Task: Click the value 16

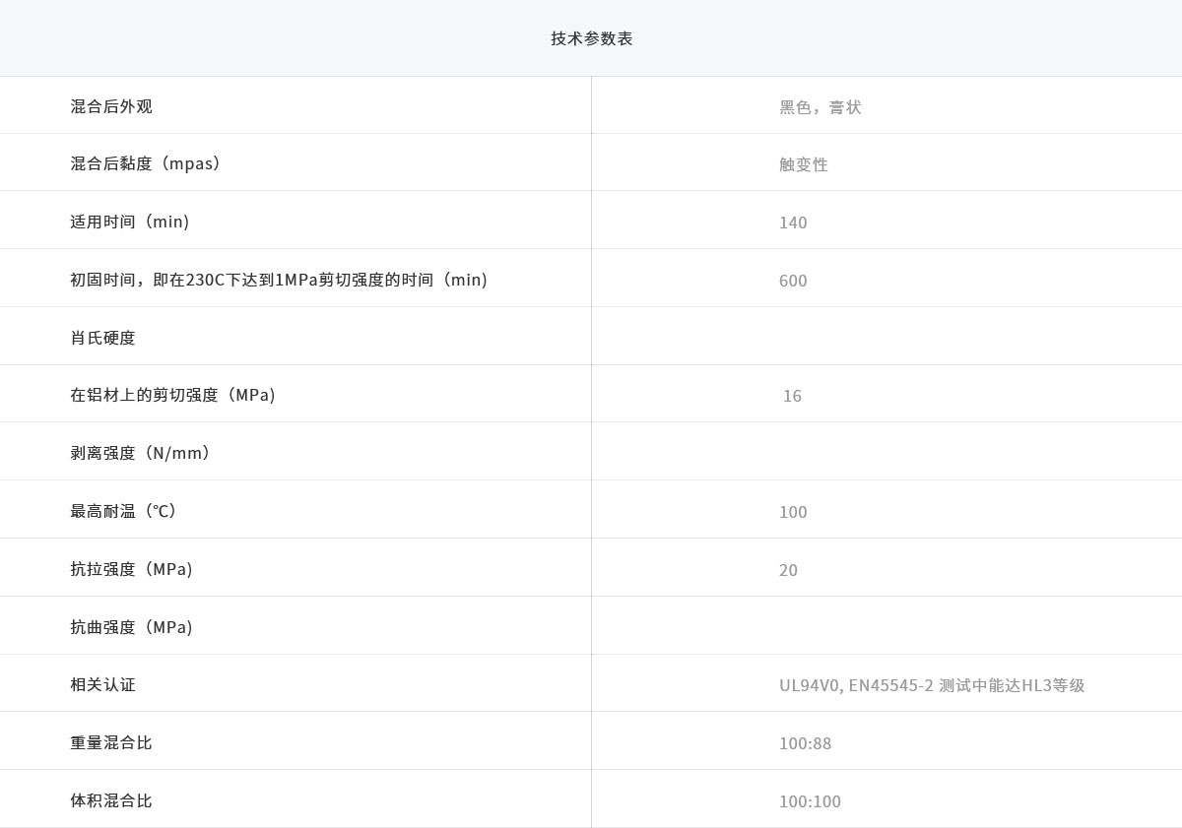Action: (792, 396)
